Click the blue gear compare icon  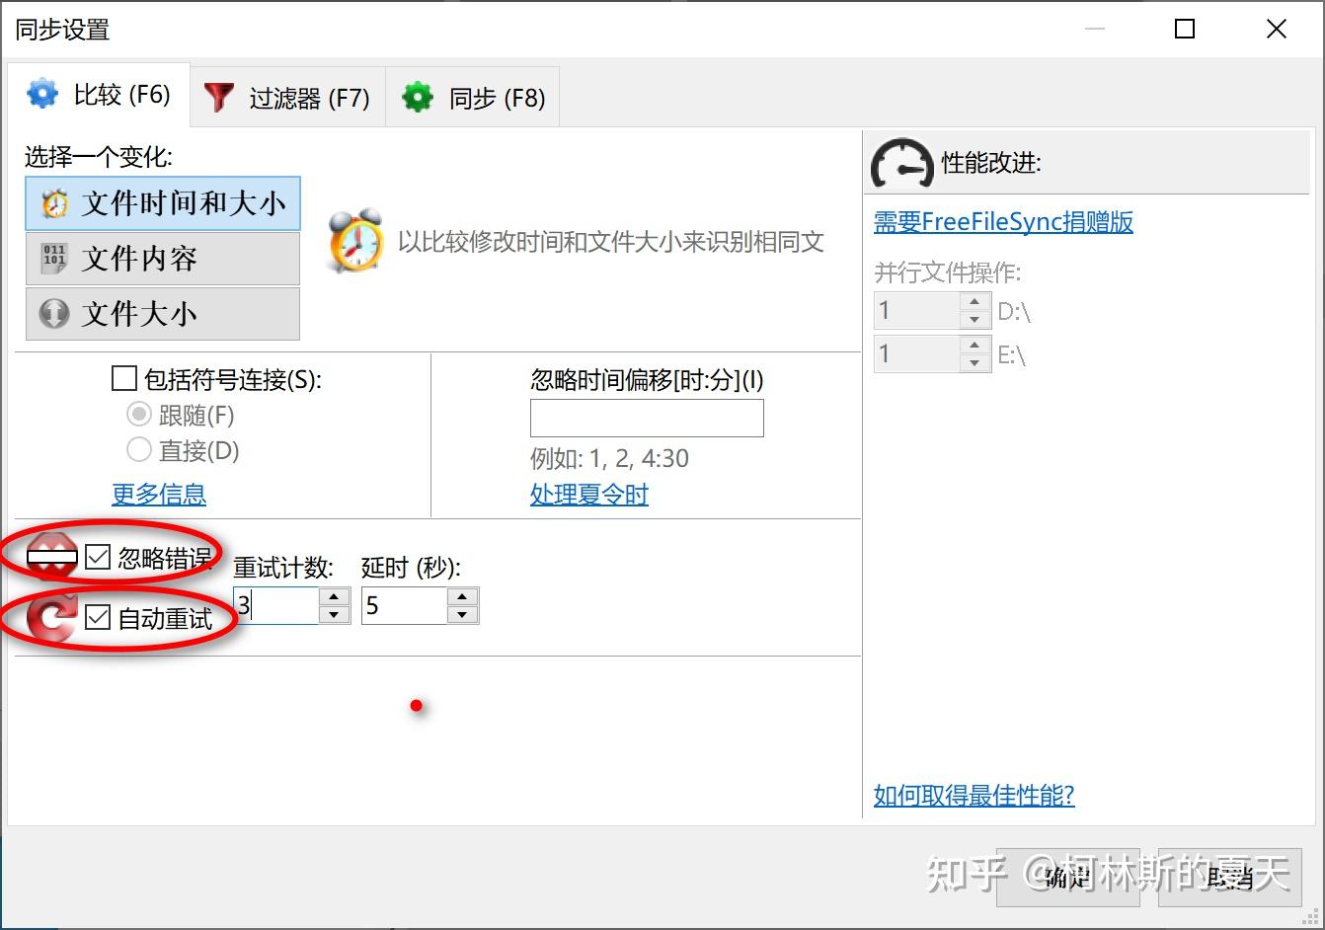click(x=42, y=94)
